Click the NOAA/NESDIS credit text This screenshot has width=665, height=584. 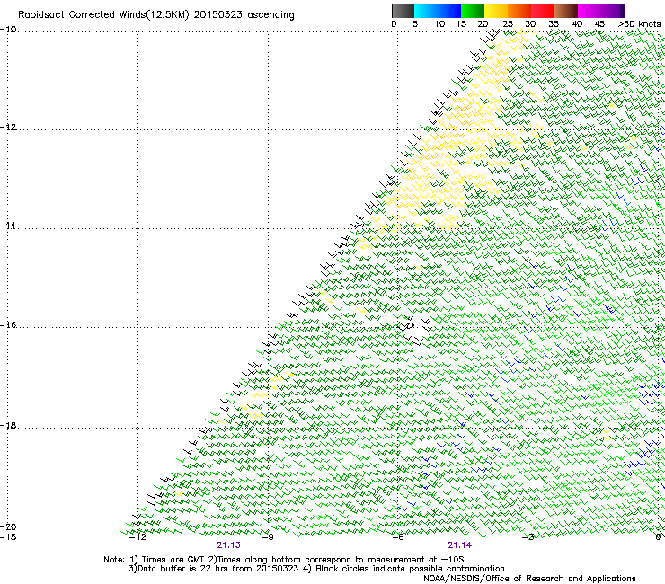(529, 579)
